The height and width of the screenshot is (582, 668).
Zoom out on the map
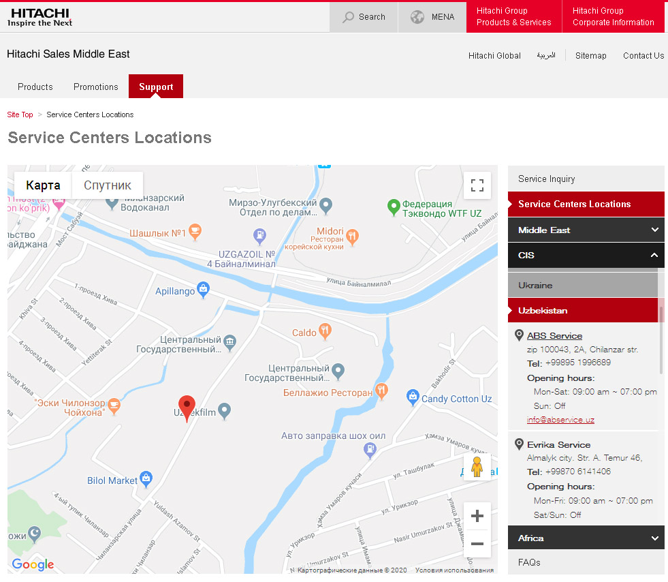pos(477,544)
